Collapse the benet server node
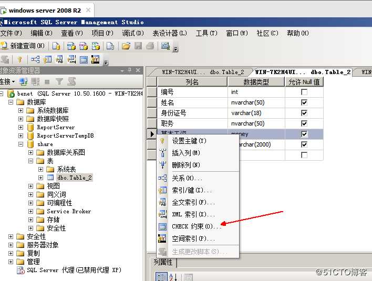The width and height of the screenshot is (372, 281). tap(1, 93)
